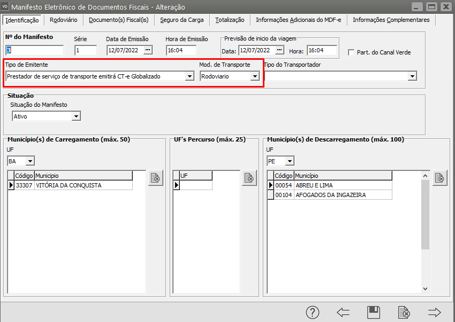Image resolution: width=455 pixels, height=322 pixels.
Task: Open the Data de Emissão calendar picker
Action: point(148,50)
